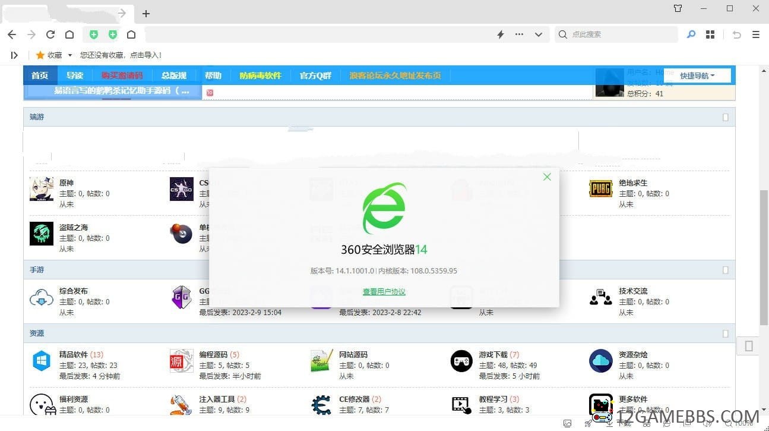
Task: Open the 盗贼之海 skull icon
Action: click(x=42, y=234)
